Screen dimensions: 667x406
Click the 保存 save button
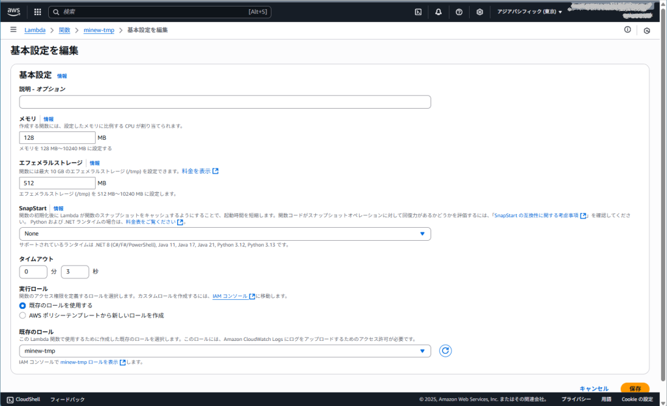(634, 388)
